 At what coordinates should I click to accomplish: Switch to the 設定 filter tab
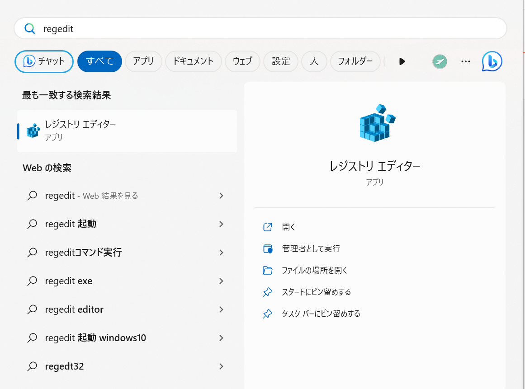[x=280, y=61]
